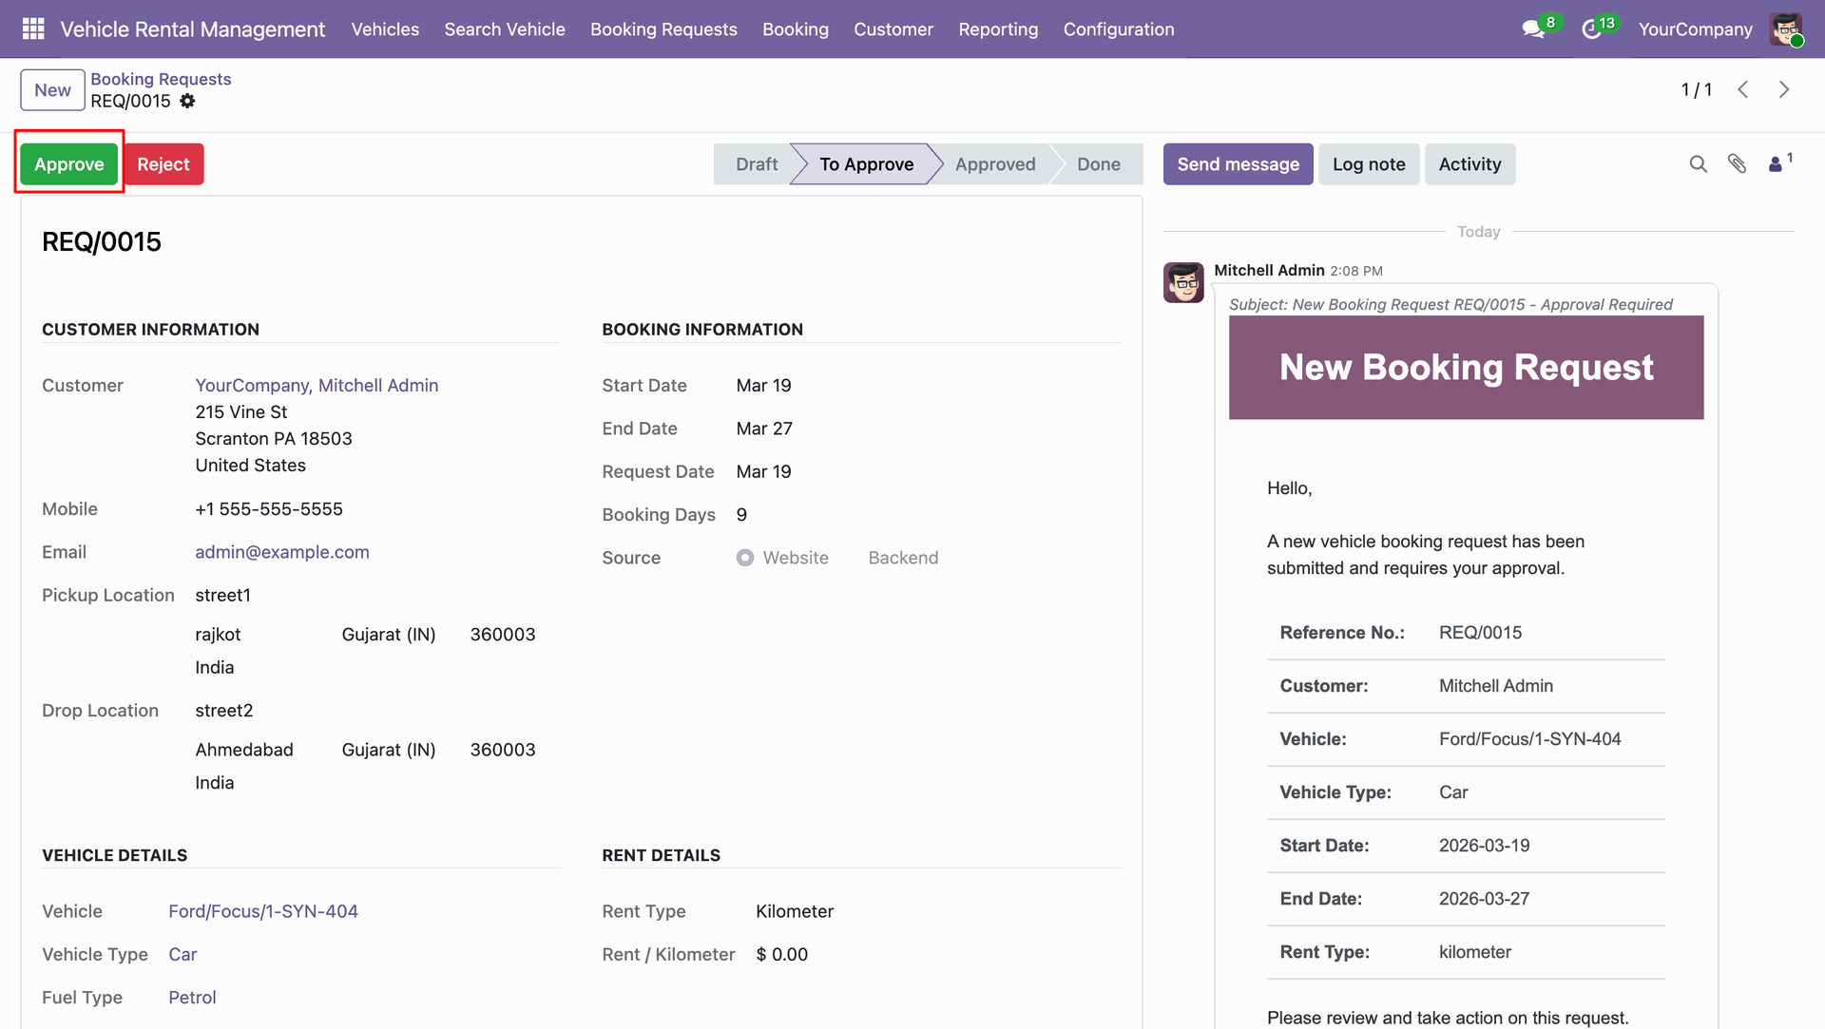Viewport: 1825px width, 1029px height.
Task: Open the Configuration menu
Action: click(1119, 29)
